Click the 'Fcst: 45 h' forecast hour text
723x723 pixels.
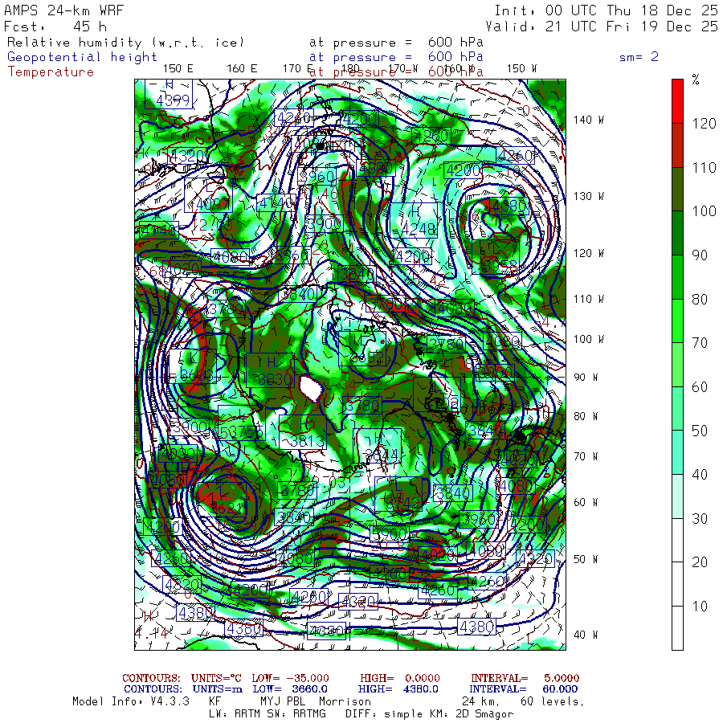[55, 27]
